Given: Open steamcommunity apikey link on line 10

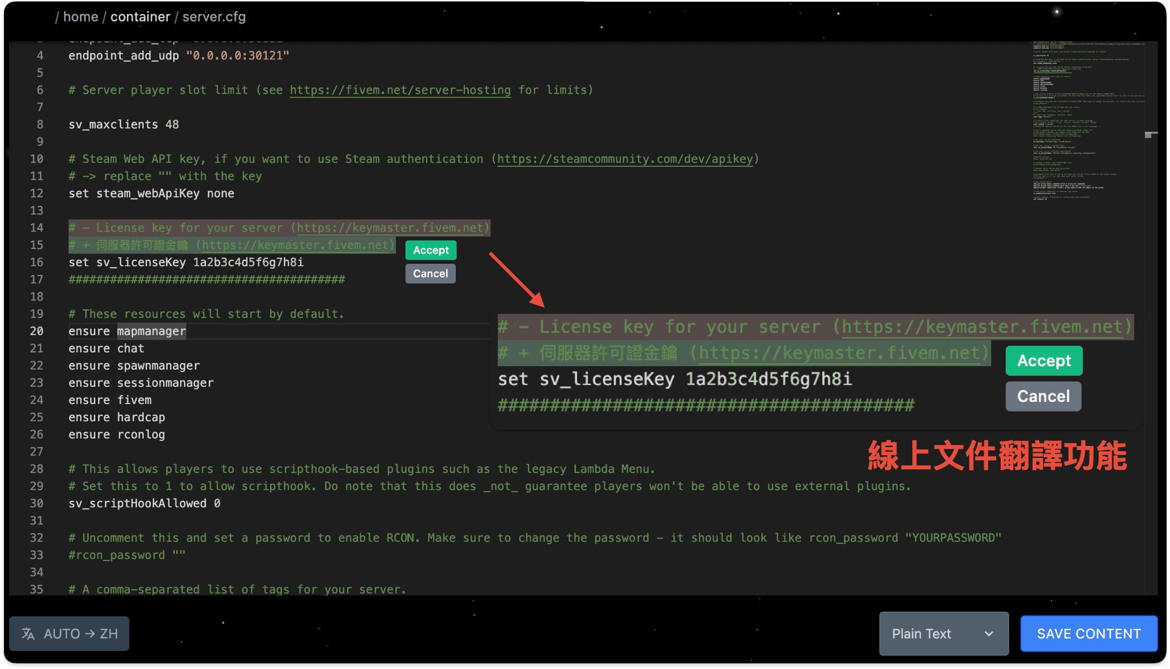Looking at the screenshot, I should (625, 159).
